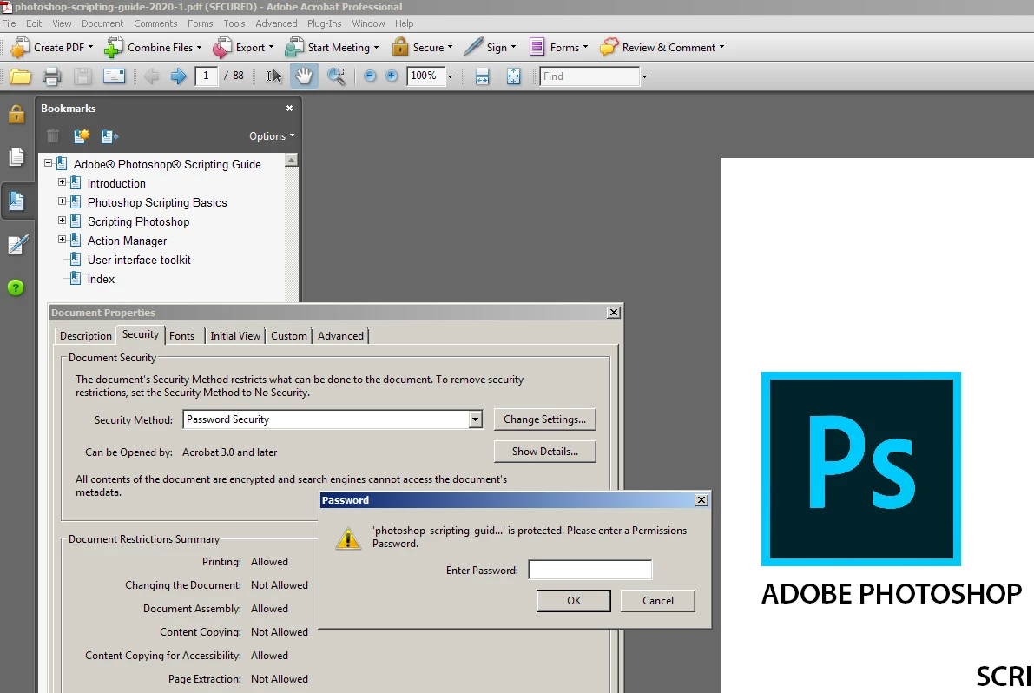Image resolution: width=1034 pixels, height=693 pixels.
Task: Click the Print icon
Action: tap(51, 76)
